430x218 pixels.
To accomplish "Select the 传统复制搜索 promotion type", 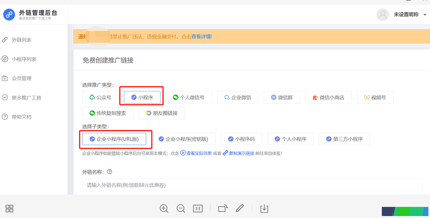I will pos(108,113).
